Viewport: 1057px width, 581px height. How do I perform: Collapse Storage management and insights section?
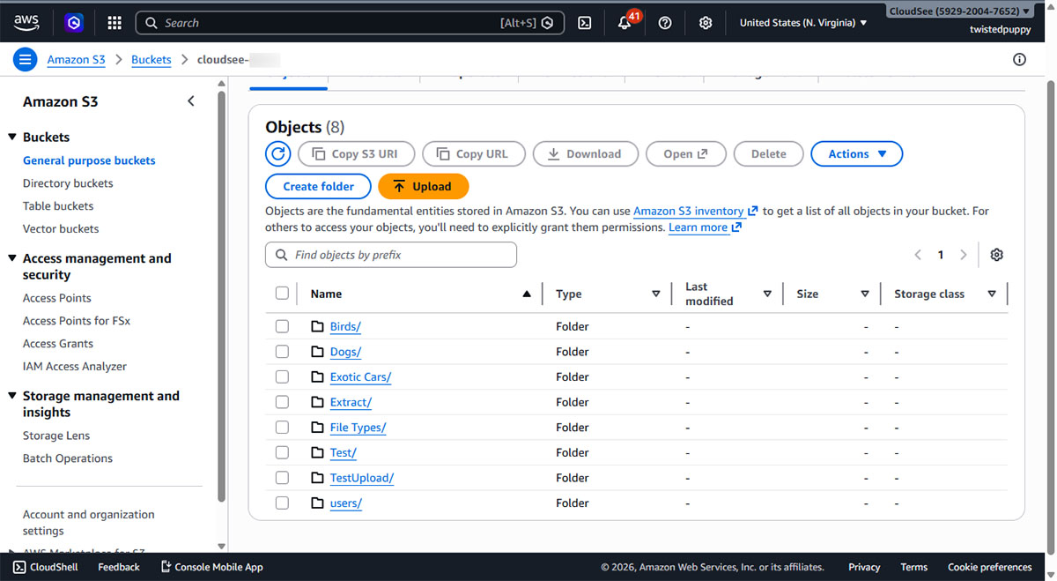coord(12,396)
